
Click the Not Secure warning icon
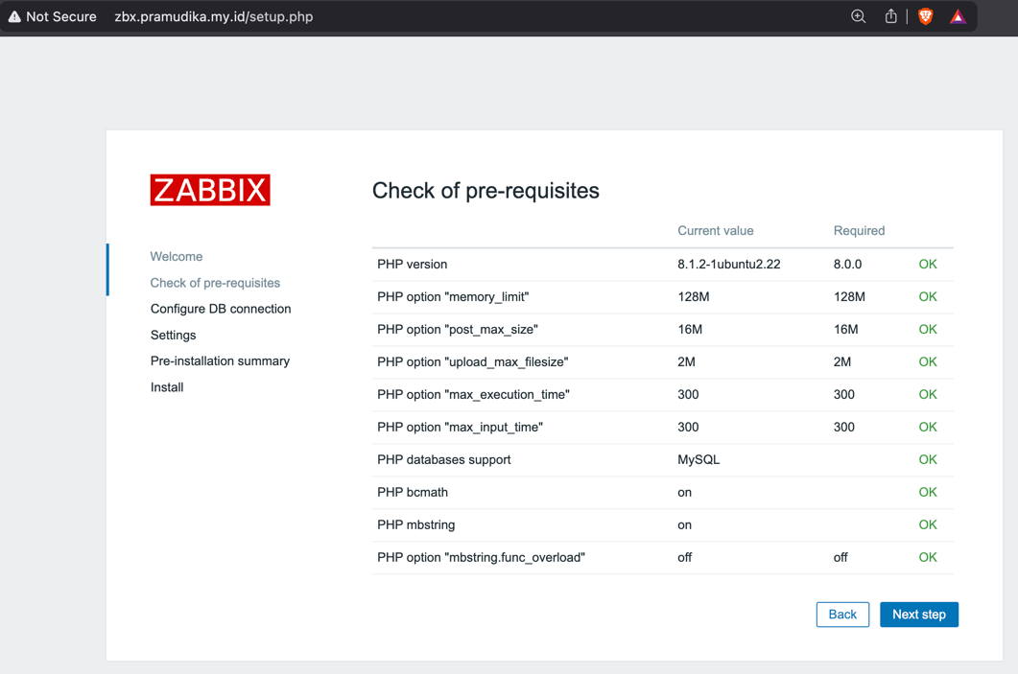point(14,17)
